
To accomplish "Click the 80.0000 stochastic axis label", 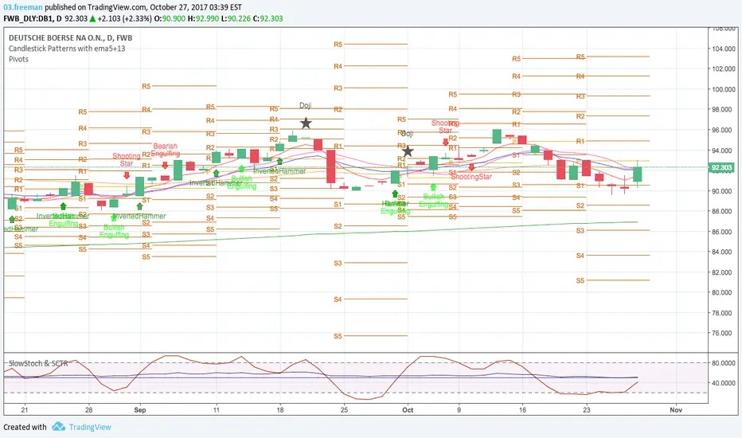I will tap(724, 363).
